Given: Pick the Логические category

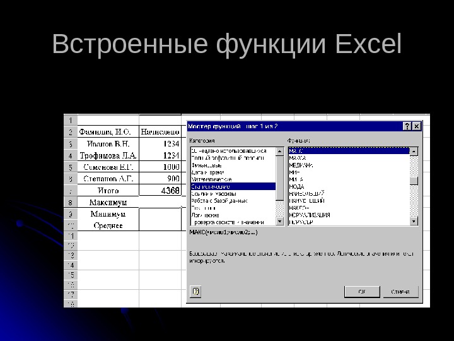Looking at the screenshot, I should (233, 215).
